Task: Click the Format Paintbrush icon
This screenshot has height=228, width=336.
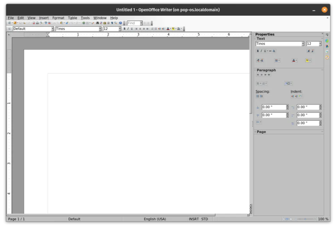Action: 67,23
